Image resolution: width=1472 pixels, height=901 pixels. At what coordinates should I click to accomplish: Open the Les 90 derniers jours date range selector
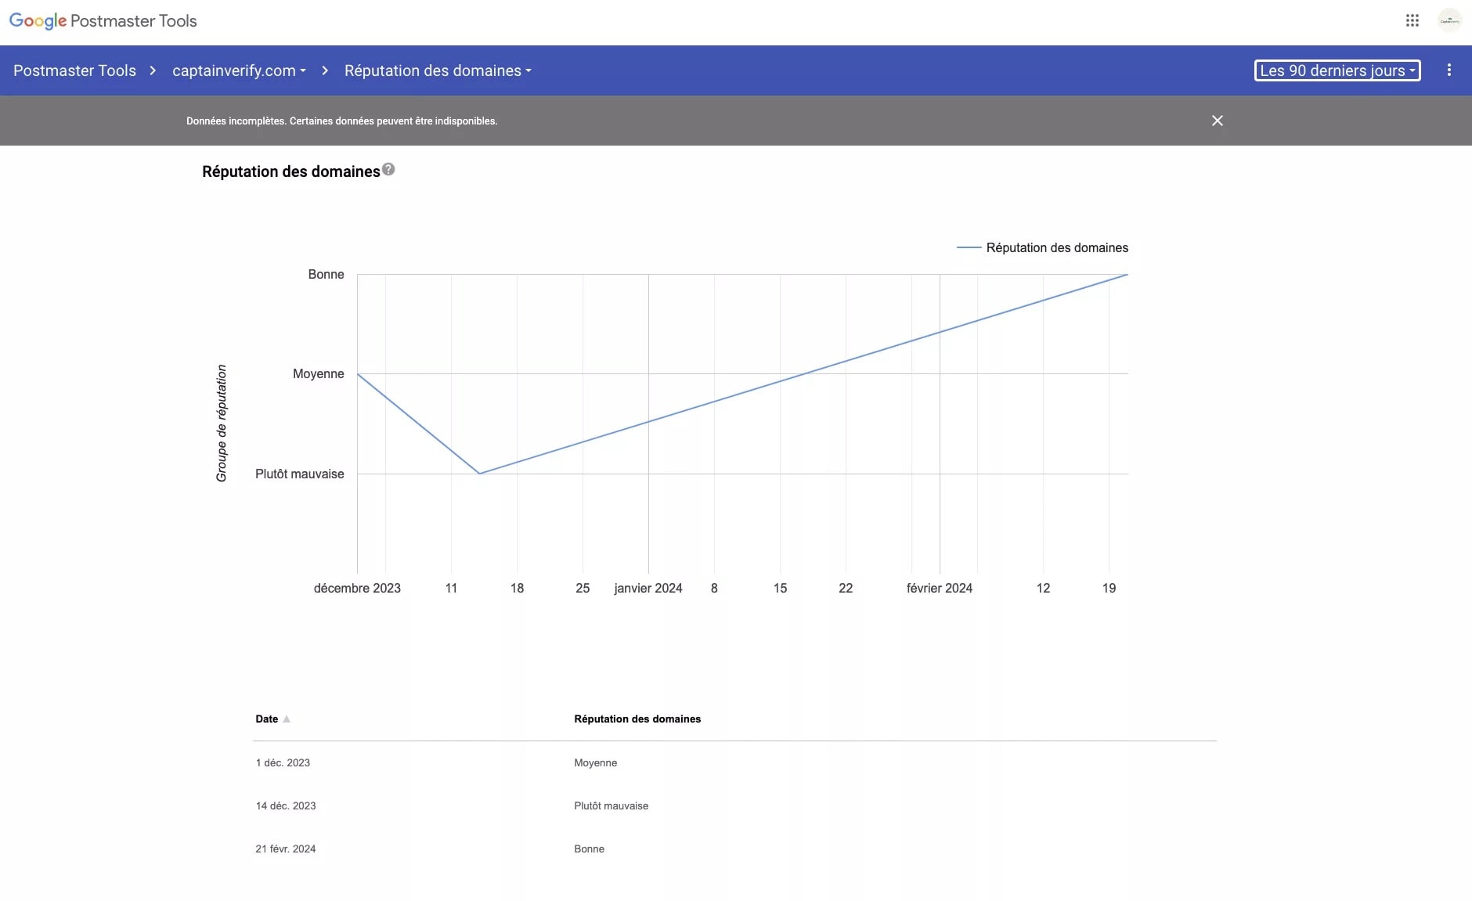click(1337, 70)
